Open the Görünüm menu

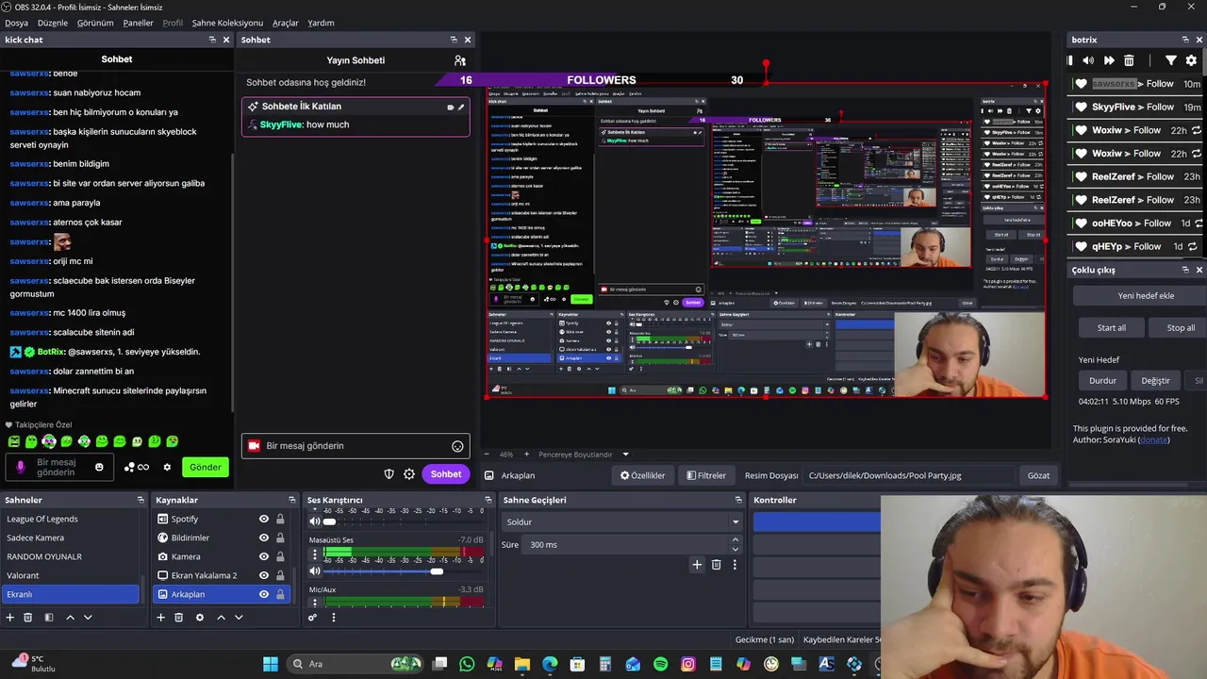point(95,23)
